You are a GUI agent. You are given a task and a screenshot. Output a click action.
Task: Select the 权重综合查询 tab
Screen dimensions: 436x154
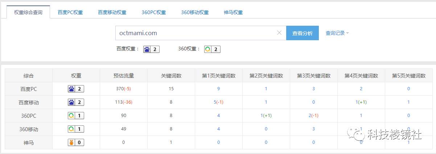[x=28, y=12]
